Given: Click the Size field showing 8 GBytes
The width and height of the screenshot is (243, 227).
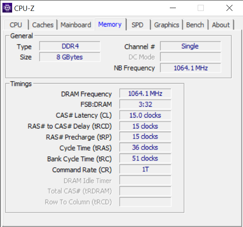Looking at the screenshot, I should pos(70,57).
